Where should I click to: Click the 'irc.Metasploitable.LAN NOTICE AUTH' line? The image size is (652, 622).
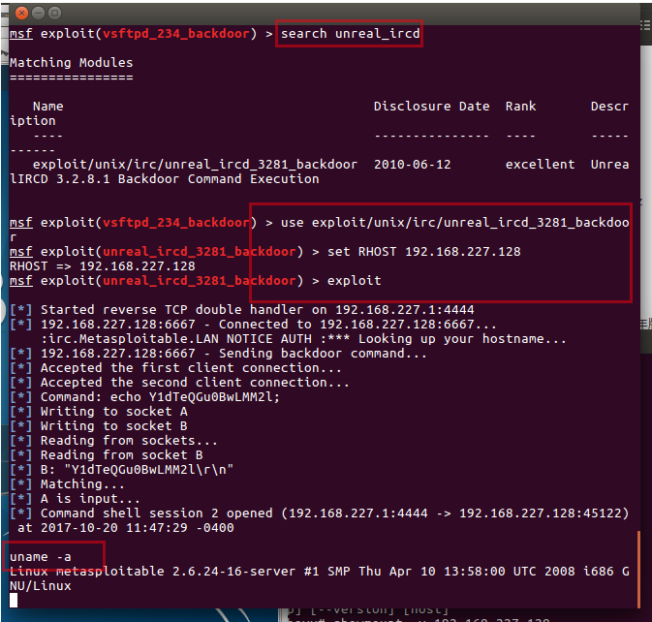pyautogui.click(x=303, y=339)
